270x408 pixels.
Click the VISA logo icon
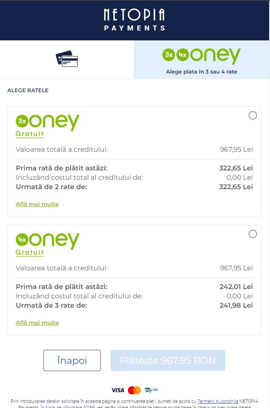pyautogui.click(x=118, y=390)
